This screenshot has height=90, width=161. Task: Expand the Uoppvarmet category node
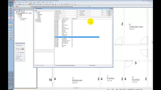click(35, 19)
